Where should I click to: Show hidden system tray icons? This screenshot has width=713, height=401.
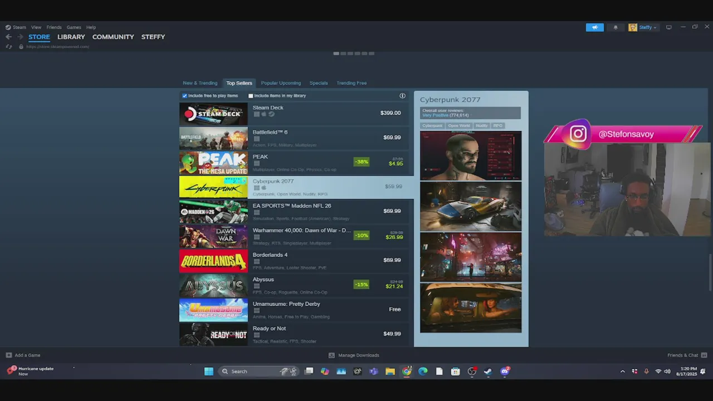click(x=622, y=371)
